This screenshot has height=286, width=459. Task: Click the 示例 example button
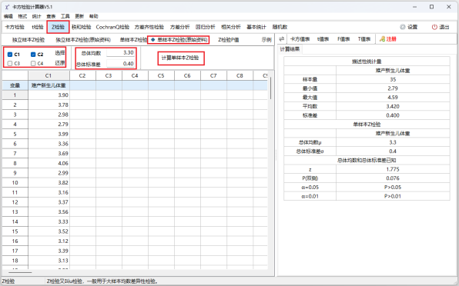point(266,40)
